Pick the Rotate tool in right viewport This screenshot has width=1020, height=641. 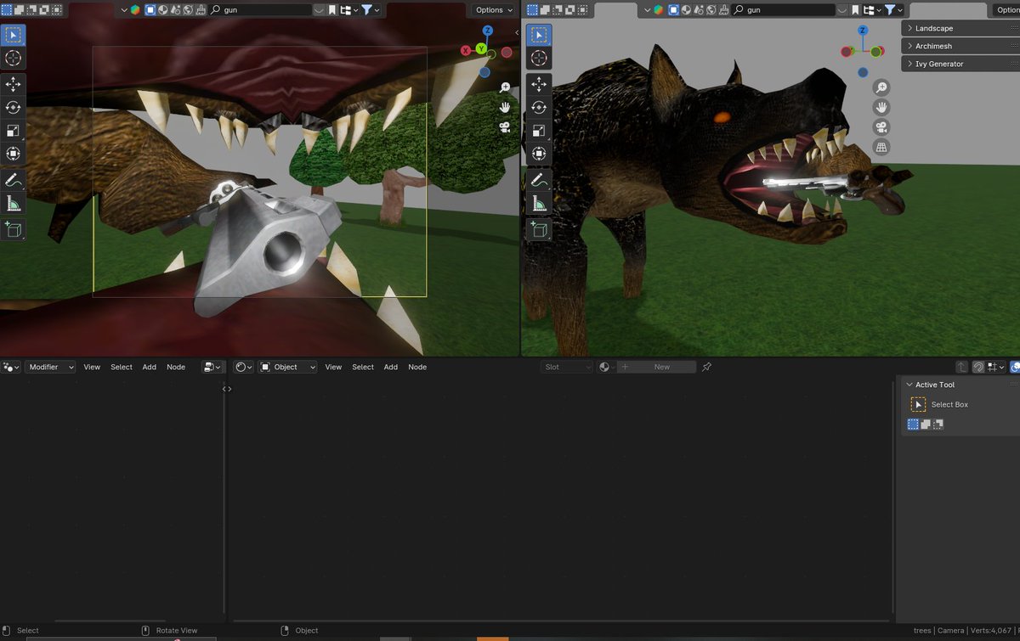tap(538, 108)
